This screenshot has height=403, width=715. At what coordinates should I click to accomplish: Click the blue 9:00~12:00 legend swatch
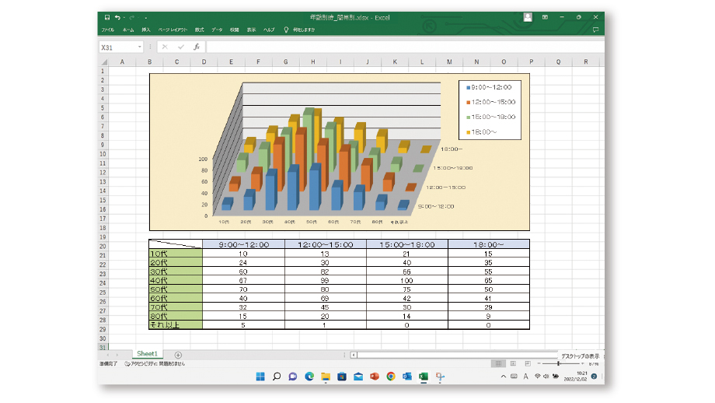tap(469, 88)
